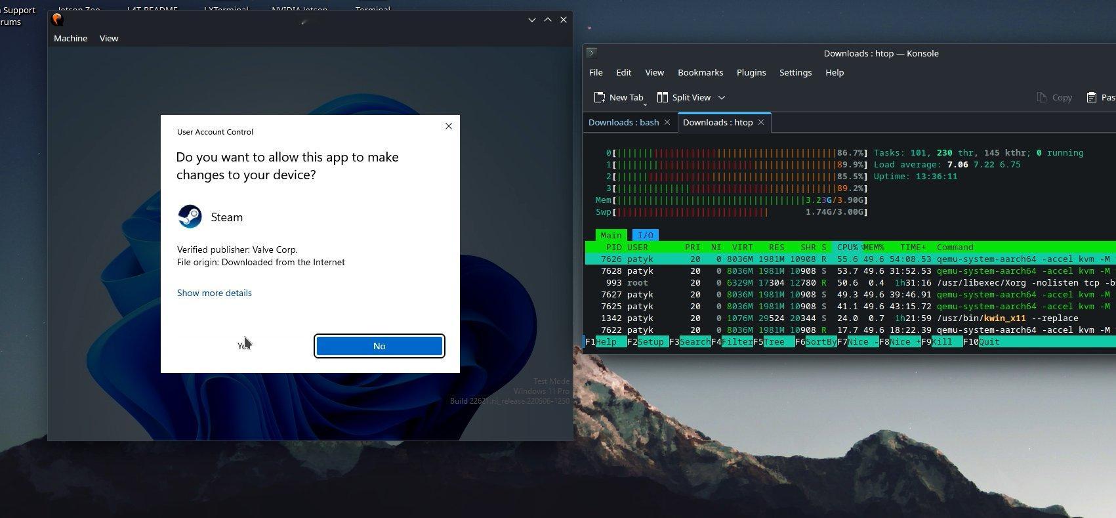Click the New Tab icon in Konsole toolbar
1116x518 pixels.
(x=599, y=97)
